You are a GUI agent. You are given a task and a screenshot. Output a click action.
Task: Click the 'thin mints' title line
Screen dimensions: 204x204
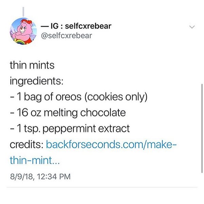coord(32,65)
